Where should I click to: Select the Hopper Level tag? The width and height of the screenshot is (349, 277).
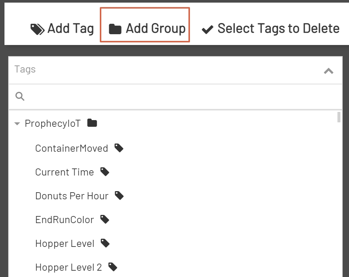[64, 243]
